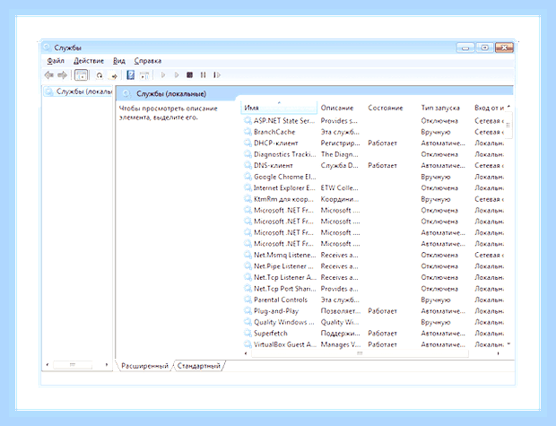Click the gear icon beside Parental Controls
556x426 pixels.
point(248,300)
